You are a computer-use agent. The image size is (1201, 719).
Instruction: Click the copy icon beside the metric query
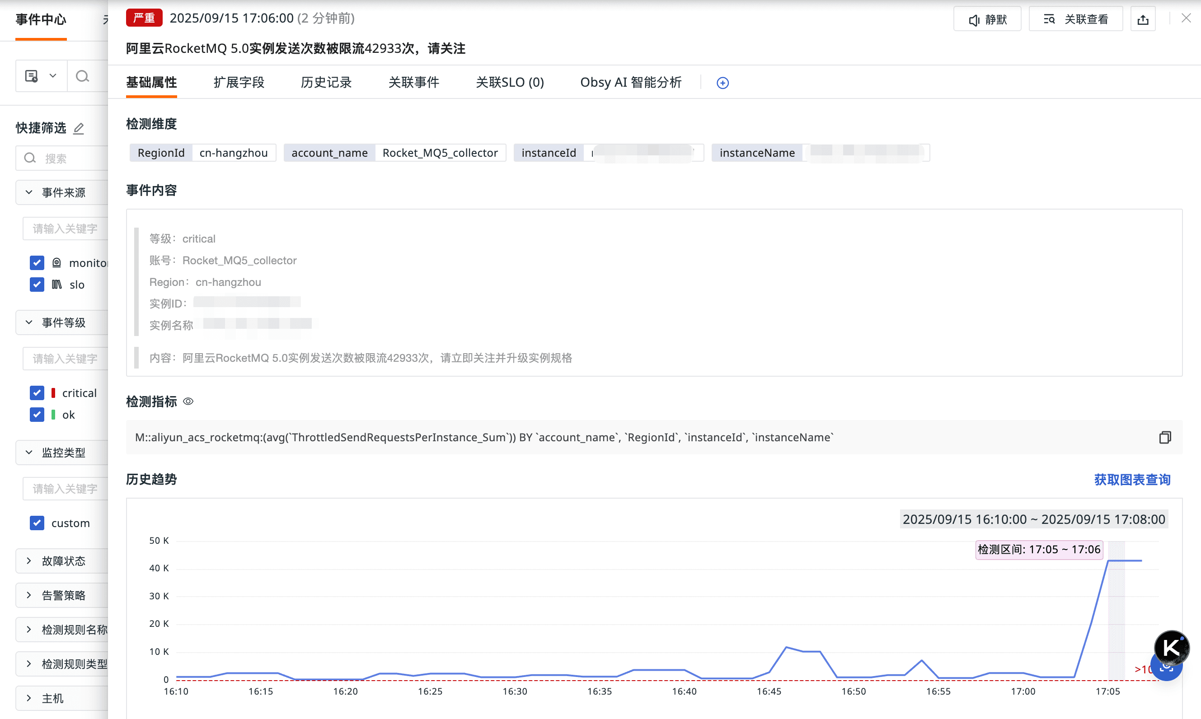coord(1165,438)
